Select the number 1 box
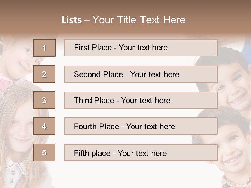 (44, 48)
